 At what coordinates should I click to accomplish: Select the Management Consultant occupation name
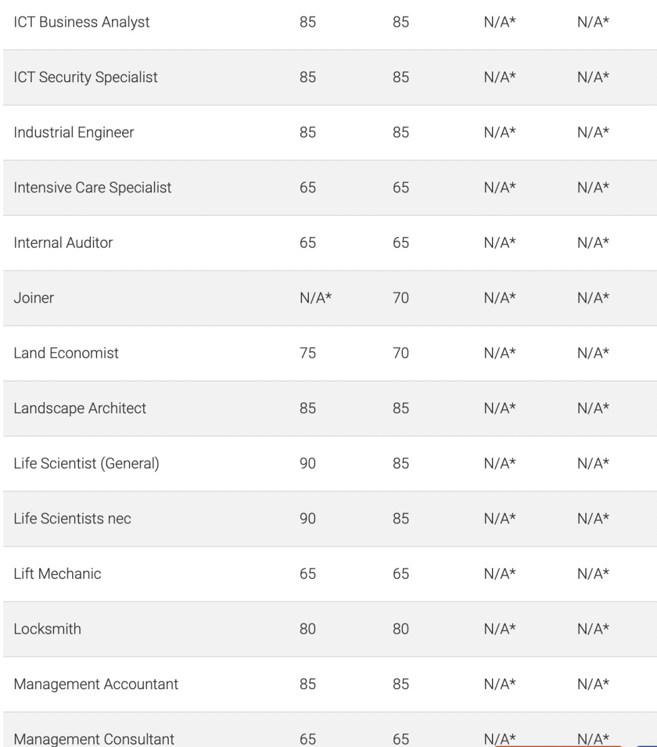point(95,739)
